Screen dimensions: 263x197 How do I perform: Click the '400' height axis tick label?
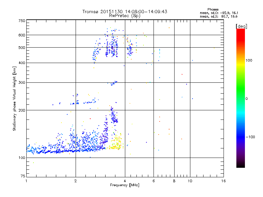22,63
